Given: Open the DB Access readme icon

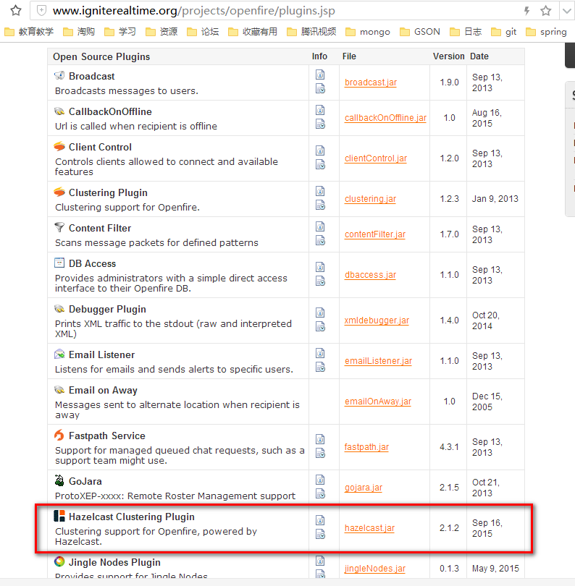Looking at the screenshot, I should [320, 267].
